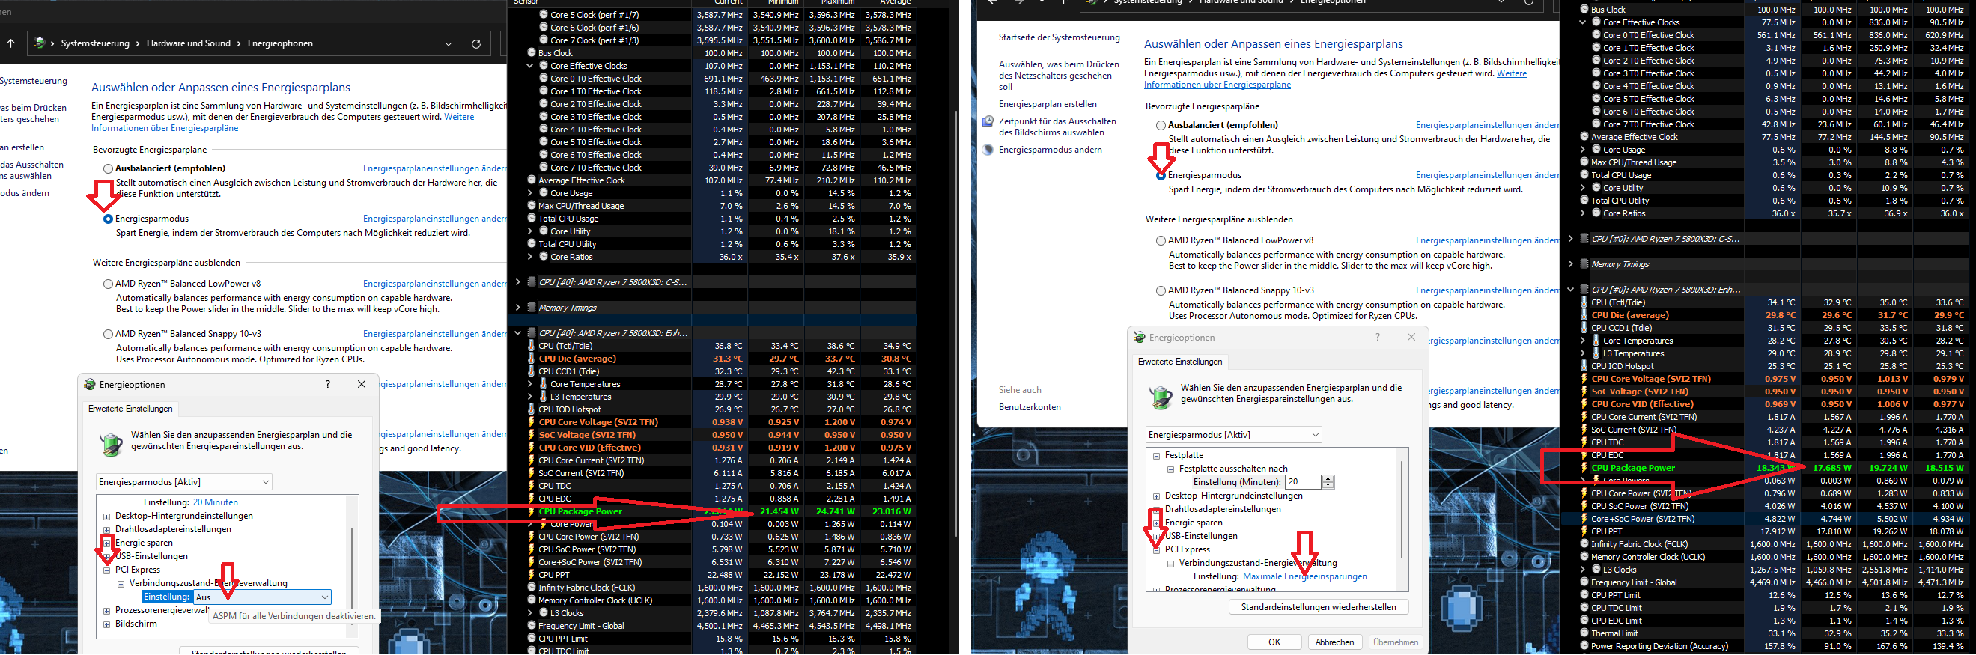Click lightning icon of CPU Package Power averaging 18.515 W
This screenshot has width=1976, height=655.
coord(1584,468)
